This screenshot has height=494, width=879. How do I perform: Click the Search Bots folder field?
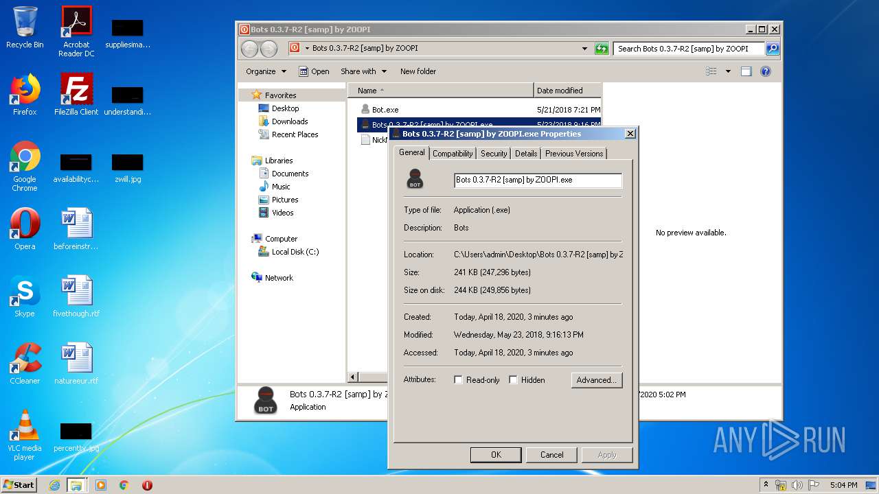(689, 49)
